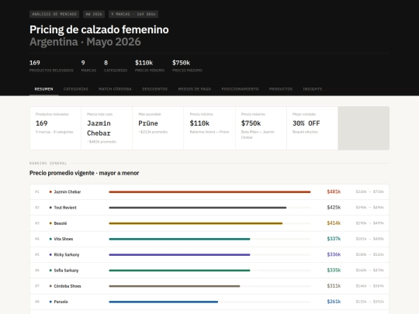419x314 pixels.
Task: Click the blue dot beside Paruolo
Action: [x=50, y=302]
